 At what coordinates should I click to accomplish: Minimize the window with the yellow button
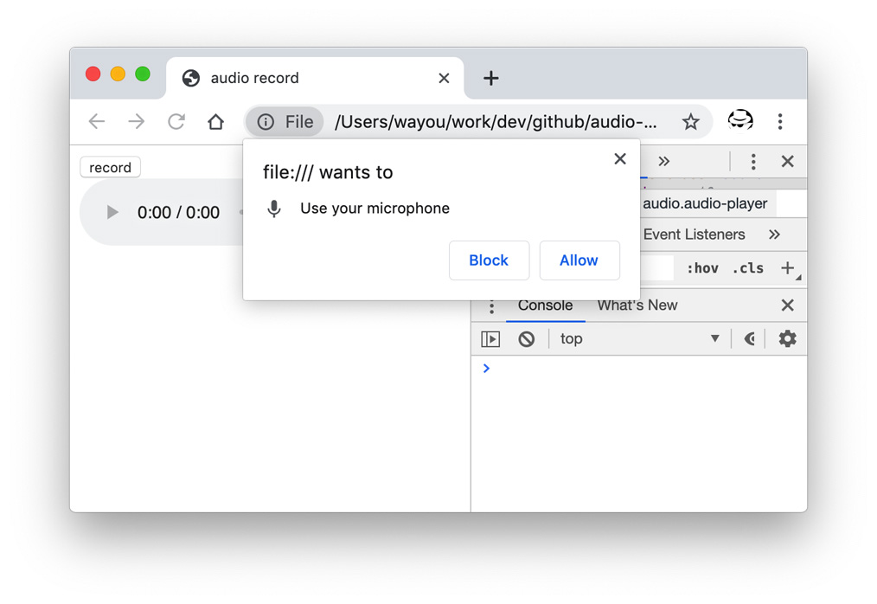tap(118, 74)
